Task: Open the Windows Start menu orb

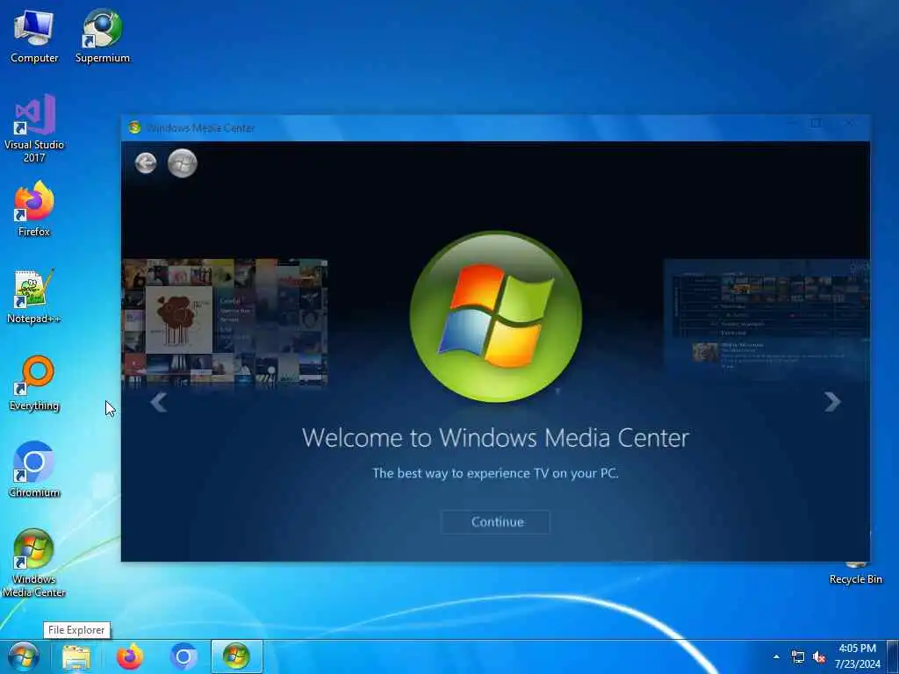Action: click(24, 656)
